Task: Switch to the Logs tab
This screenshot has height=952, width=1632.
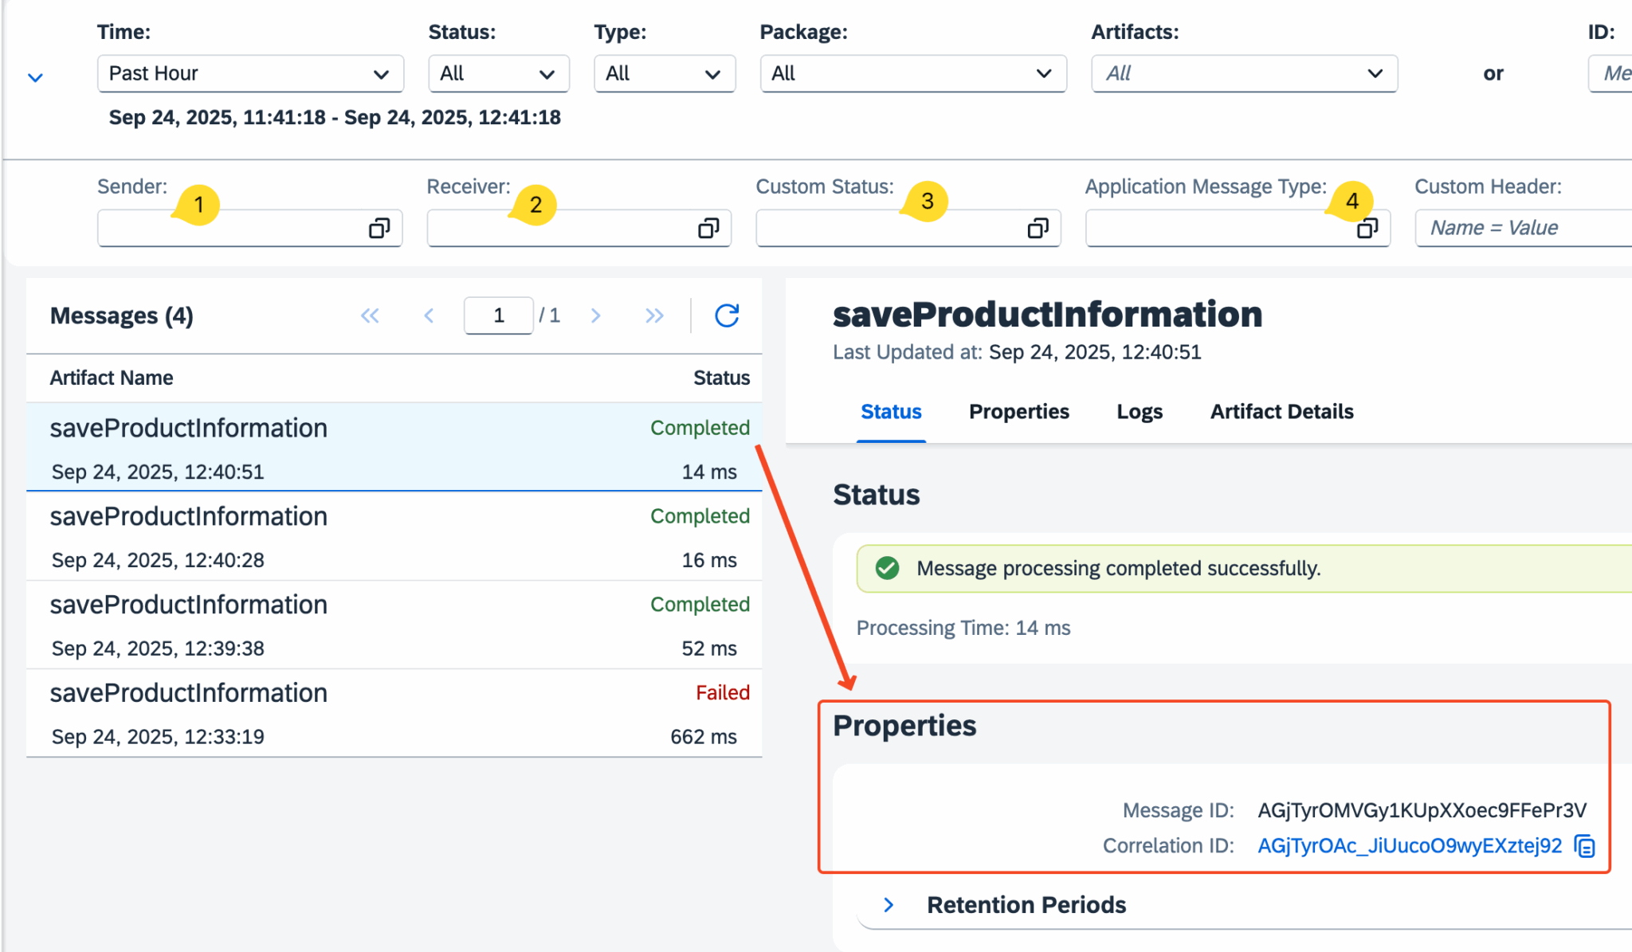Action: click(1139, 412)
